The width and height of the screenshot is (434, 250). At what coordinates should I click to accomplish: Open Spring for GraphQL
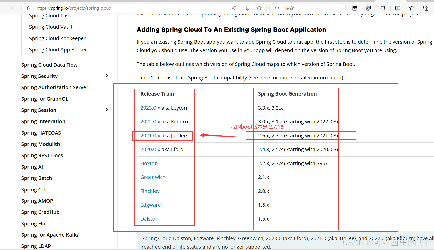[45, 99]
